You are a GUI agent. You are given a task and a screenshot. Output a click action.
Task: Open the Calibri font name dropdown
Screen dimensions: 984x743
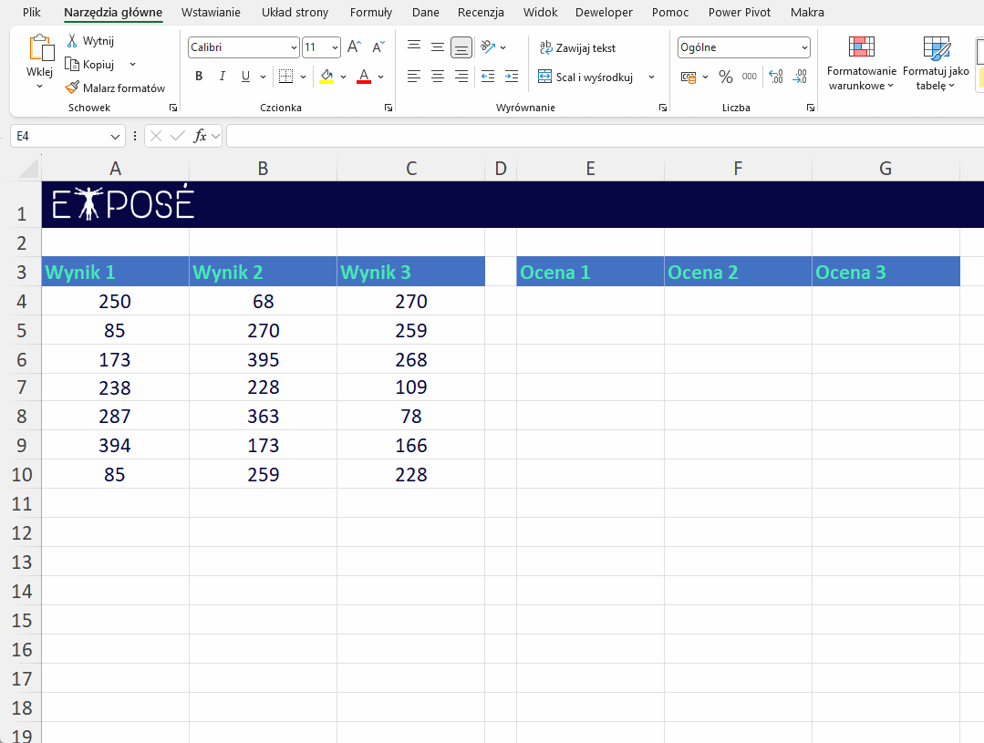294,47
